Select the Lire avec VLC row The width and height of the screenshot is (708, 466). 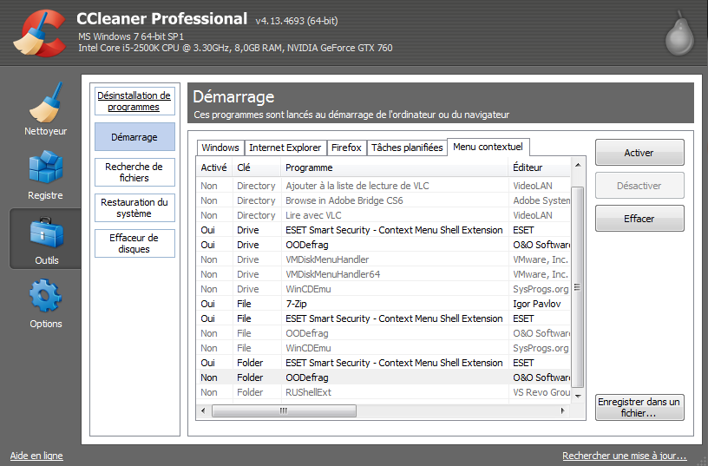point(383,215)
